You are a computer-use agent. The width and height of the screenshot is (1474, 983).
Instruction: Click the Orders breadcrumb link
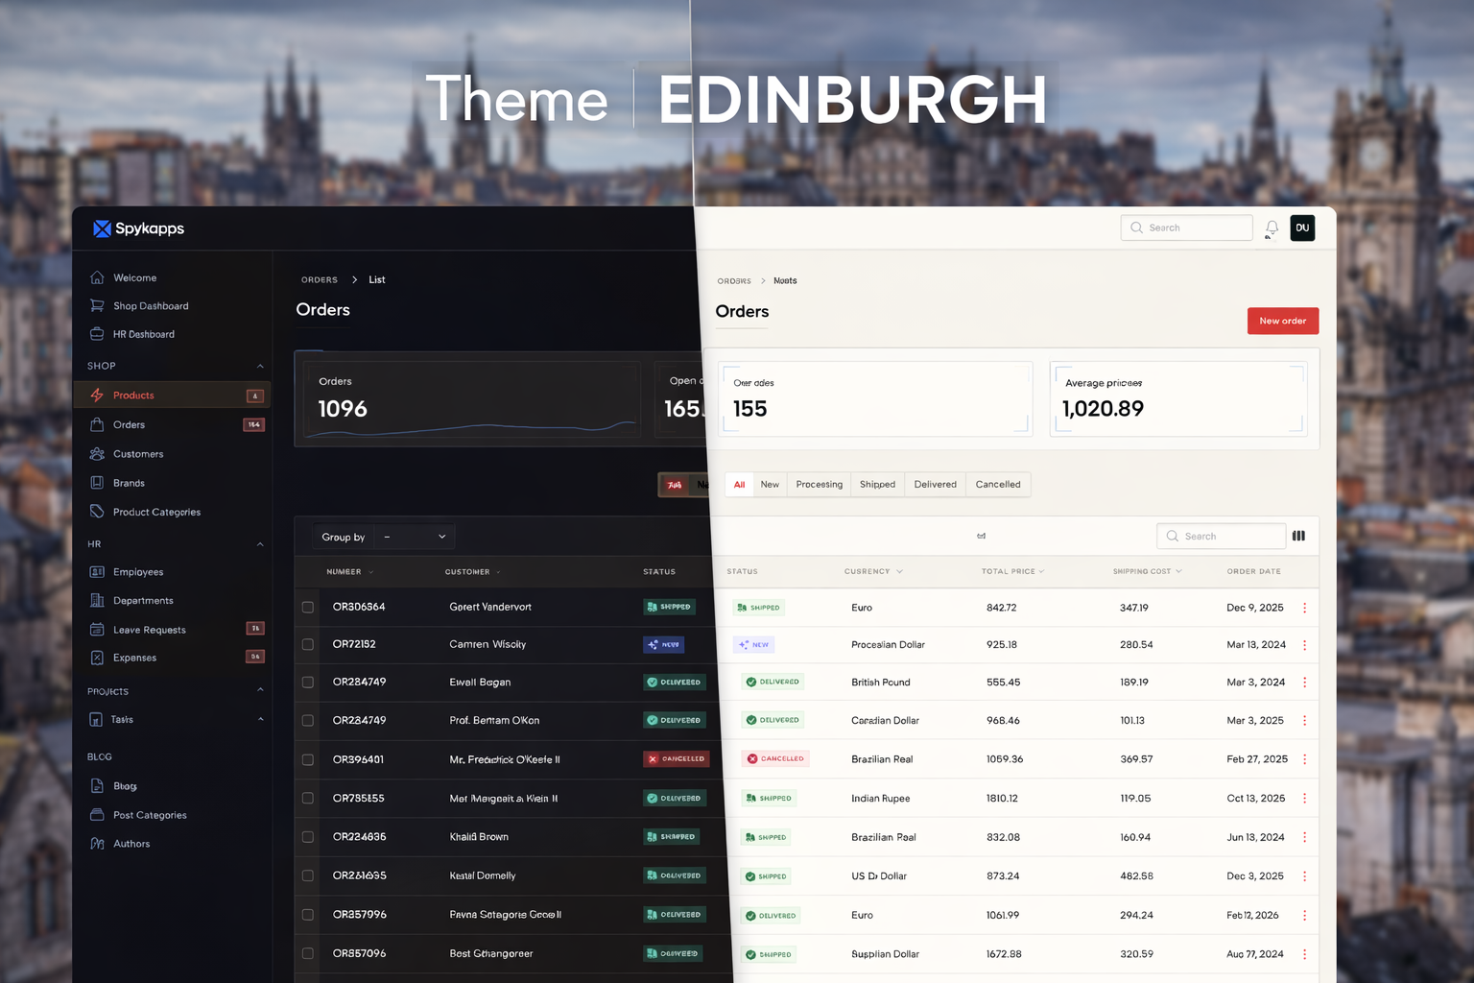click(x=734, y=279)
